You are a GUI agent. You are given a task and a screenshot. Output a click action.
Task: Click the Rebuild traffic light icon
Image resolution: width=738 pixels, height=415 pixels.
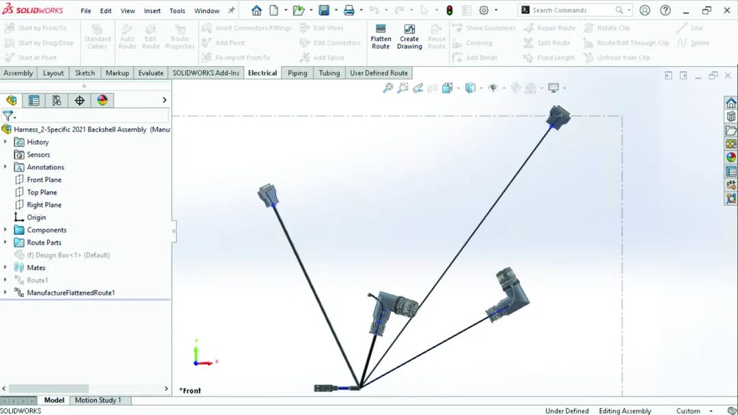449,10
